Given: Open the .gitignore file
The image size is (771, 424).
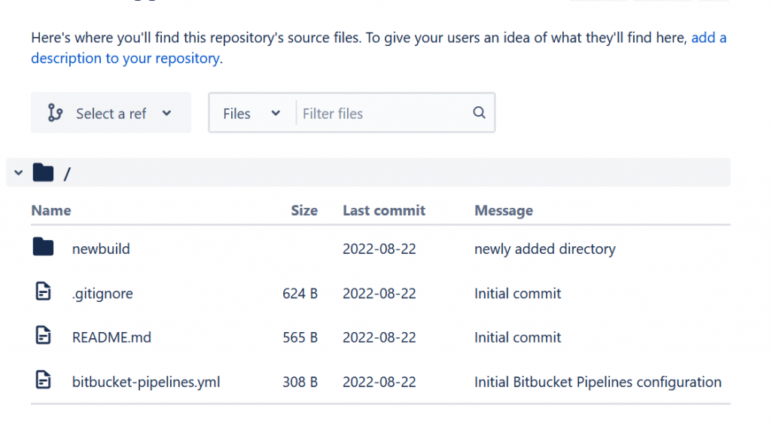Looking at the screenshot, I should click(x=102, y=294).
